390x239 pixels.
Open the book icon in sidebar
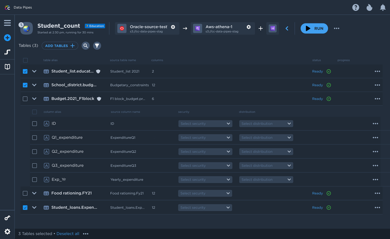(x=7, y=67)
